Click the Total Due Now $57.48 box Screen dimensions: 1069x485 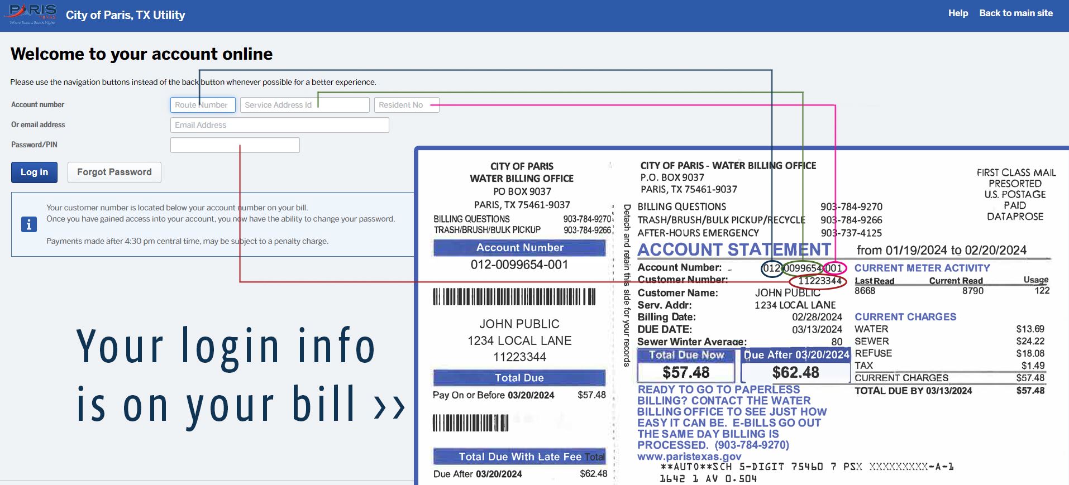click(686, 372)
